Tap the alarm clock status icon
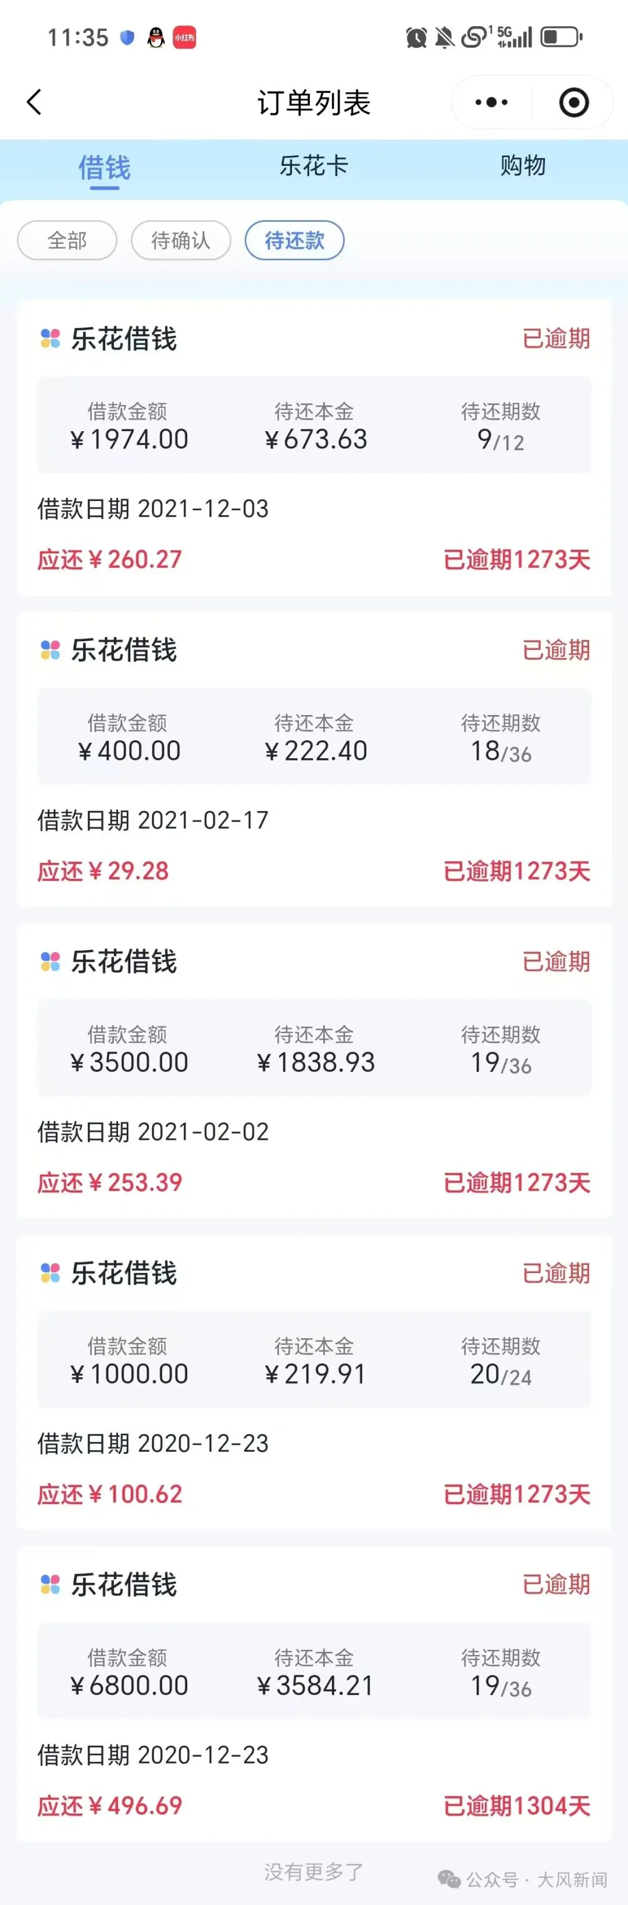The height and width of the screenshot is (1905, 628). click(416, 37)
